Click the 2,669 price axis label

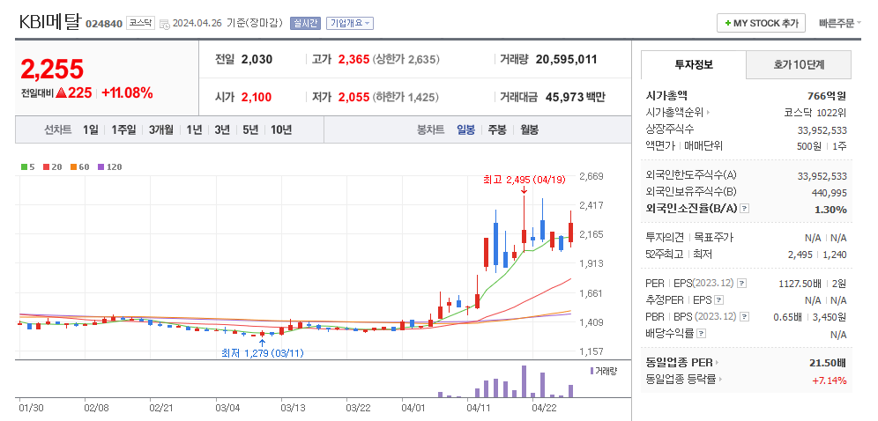point(591,176)
